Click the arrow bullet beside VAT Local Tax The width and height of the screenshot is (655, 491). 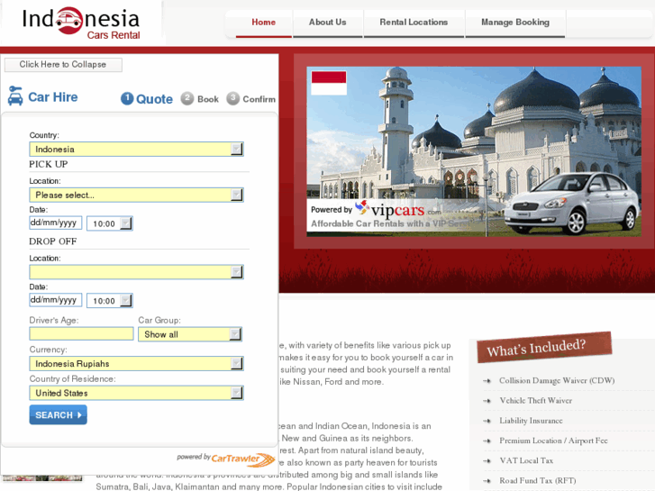click(x=487, y=461)
